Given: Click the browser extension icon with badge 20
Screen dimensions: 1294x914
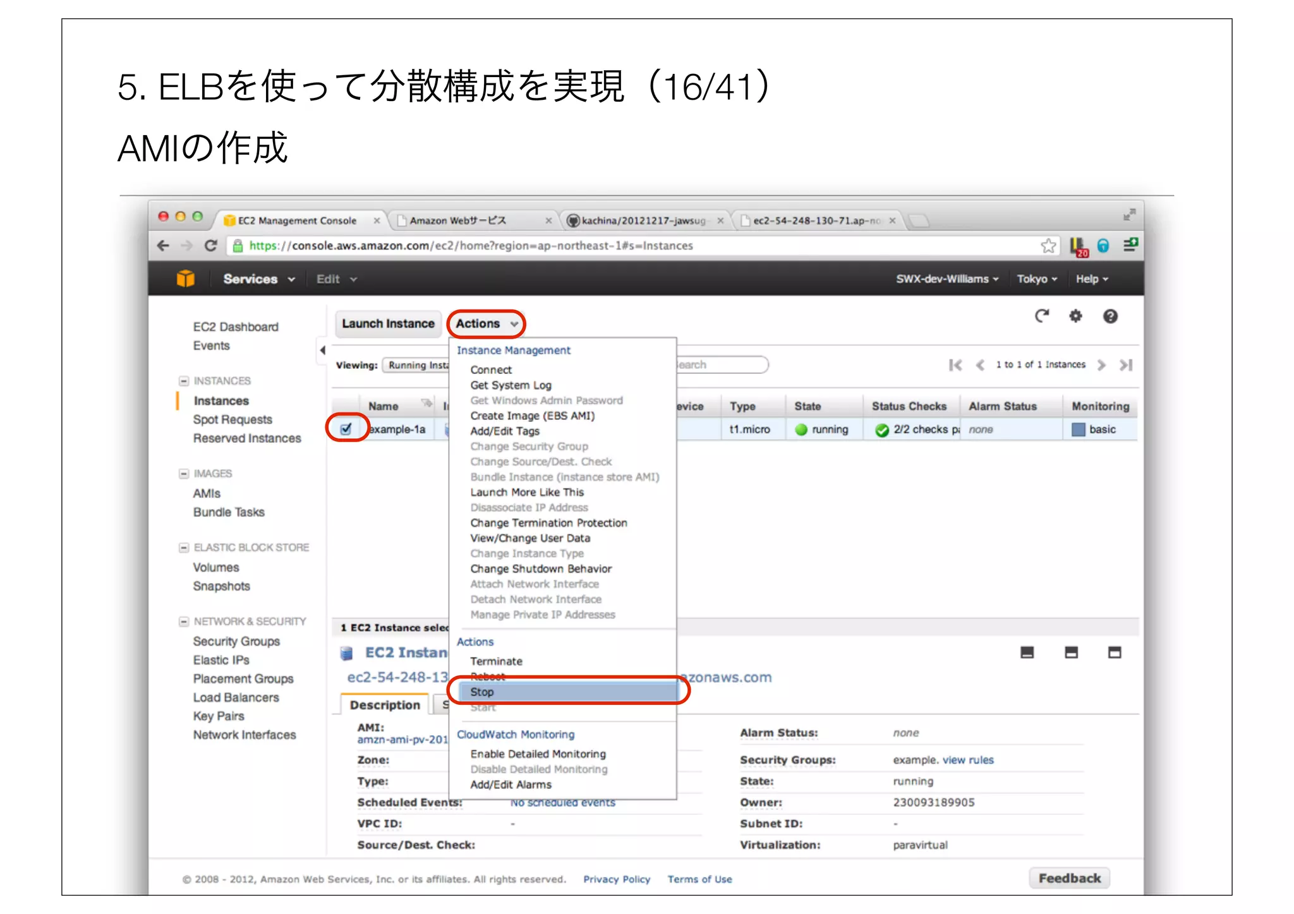Looking at the screenshot, I should click(1079, 246).
